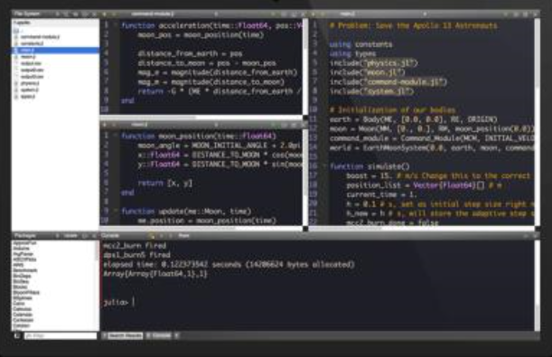Open the Packages panel selector dropdown

(x=58, y=236)
